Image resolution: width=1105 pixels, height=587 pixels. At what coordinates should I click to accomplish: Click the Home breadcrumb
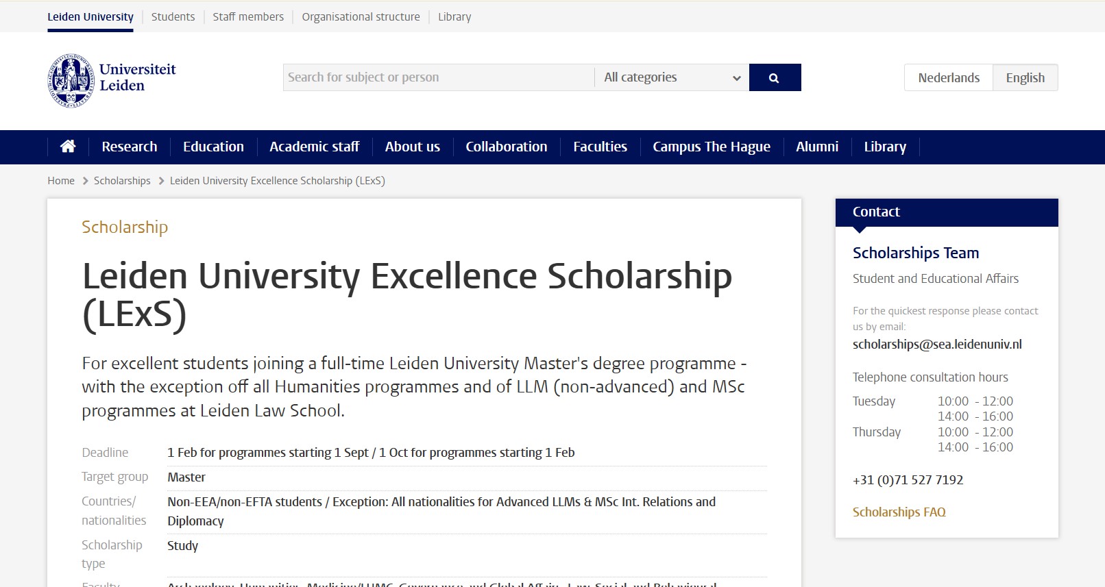(61, 181)
